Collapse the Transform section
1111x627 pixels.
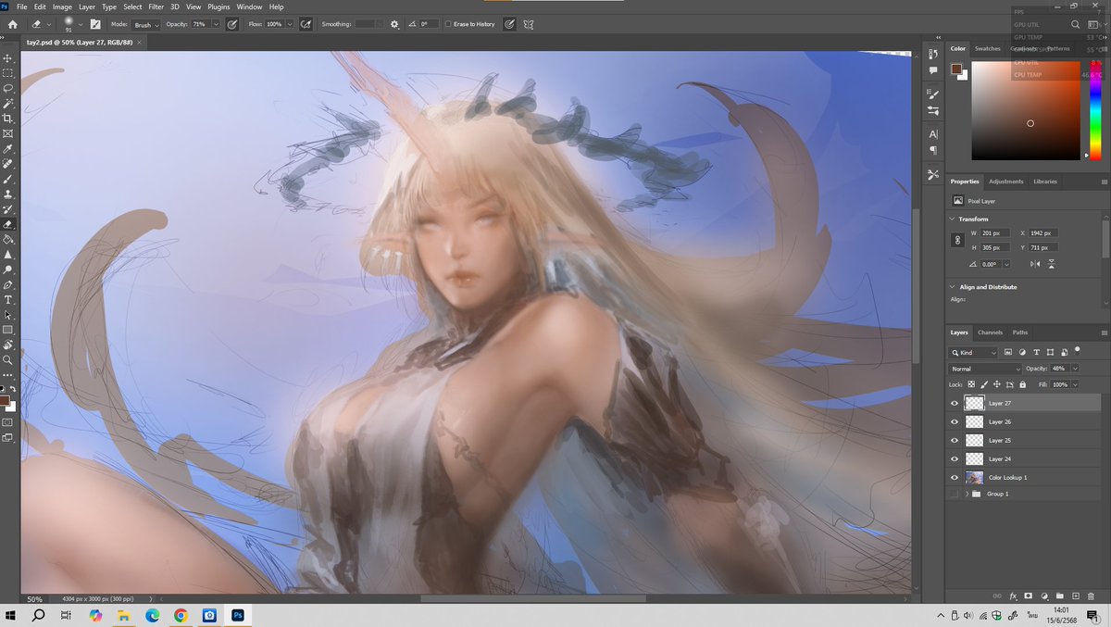click(x=953, y=219)
